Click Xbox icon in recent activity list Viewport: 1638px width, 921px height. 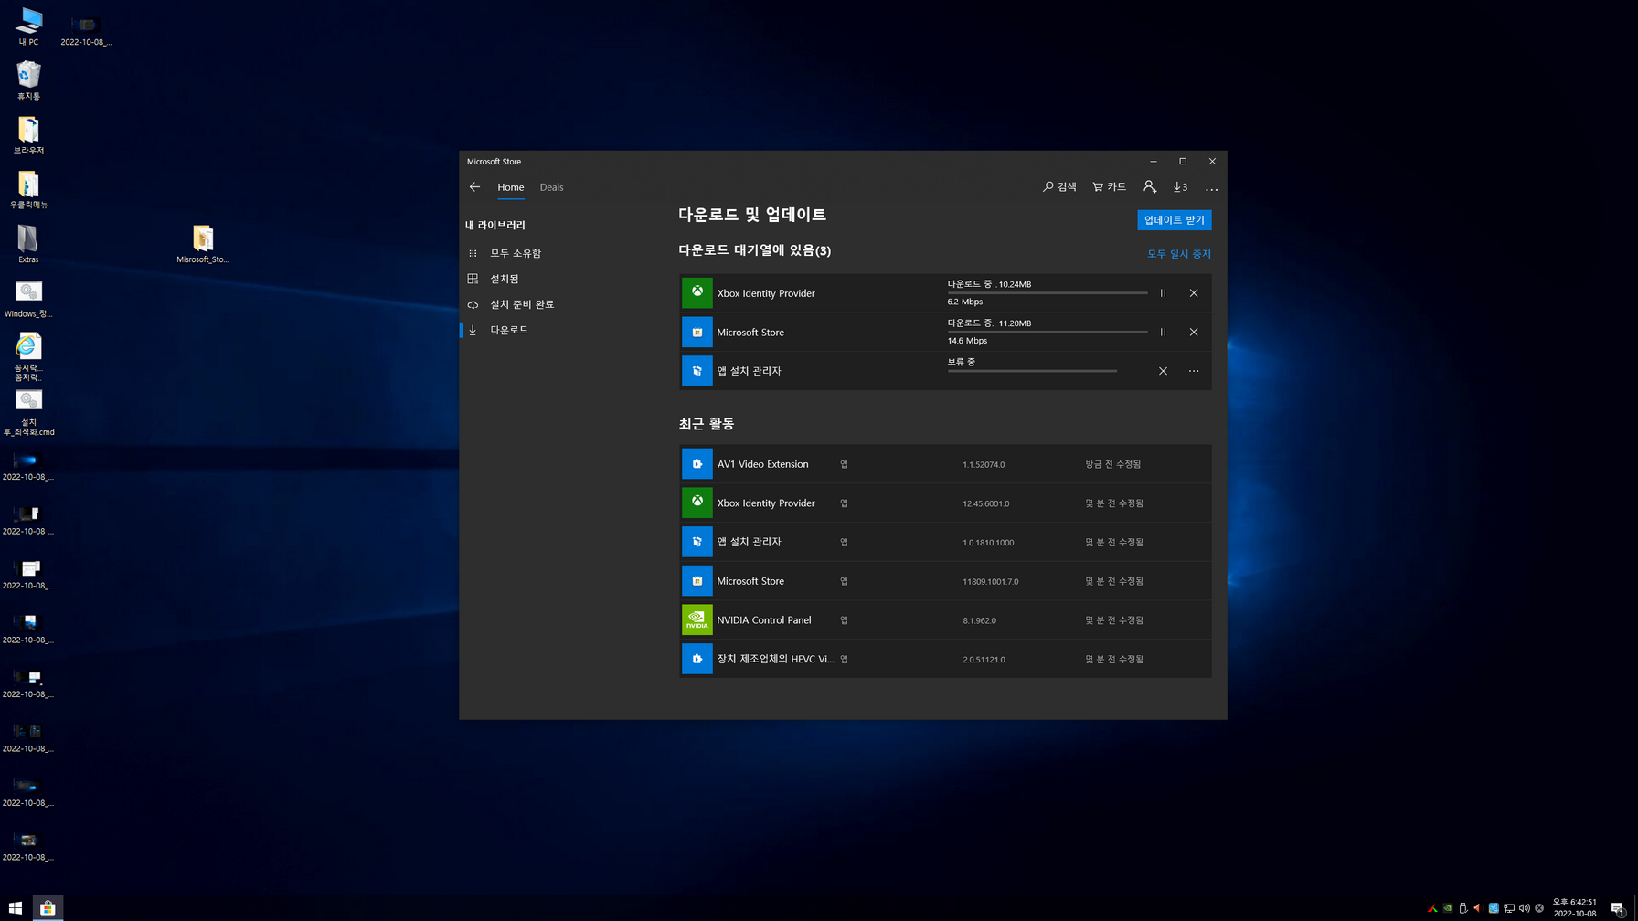697,503
